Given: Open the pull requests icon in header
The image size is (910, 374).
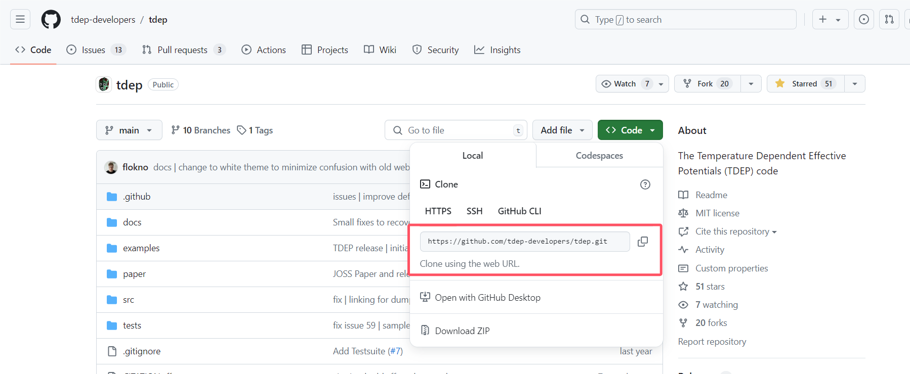Looking at the screenshot, I should [x=889, y=20].
